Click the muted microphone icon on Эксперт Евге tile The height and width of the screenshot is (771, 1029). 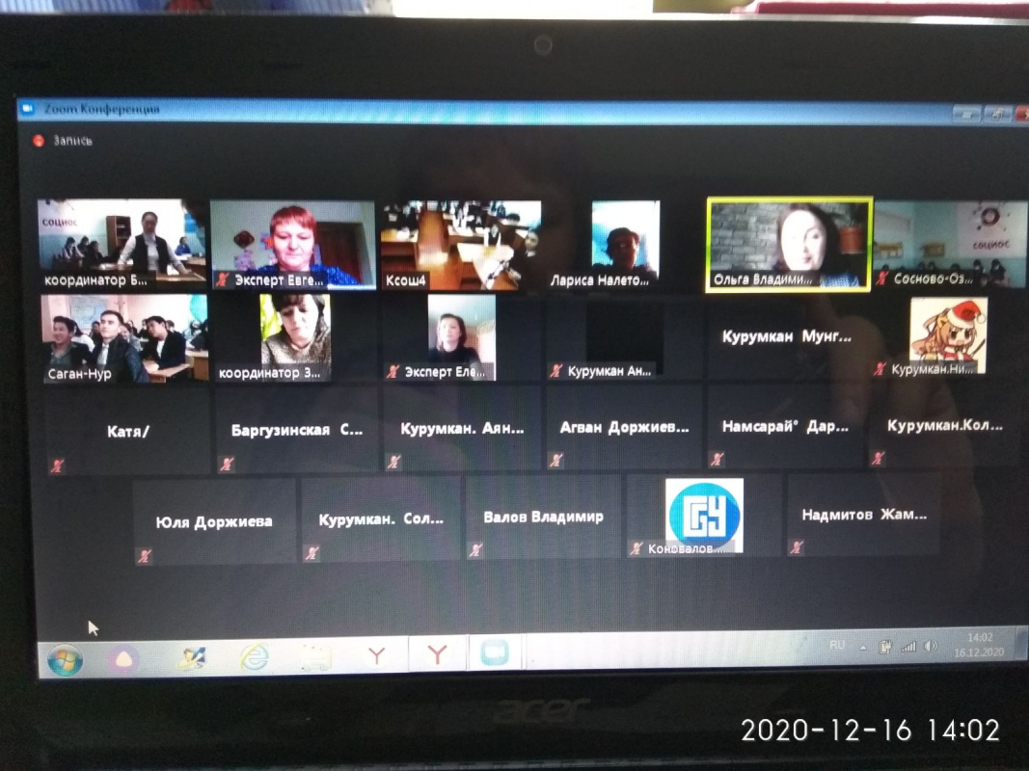pyautogui.click(x=224, y=279)
